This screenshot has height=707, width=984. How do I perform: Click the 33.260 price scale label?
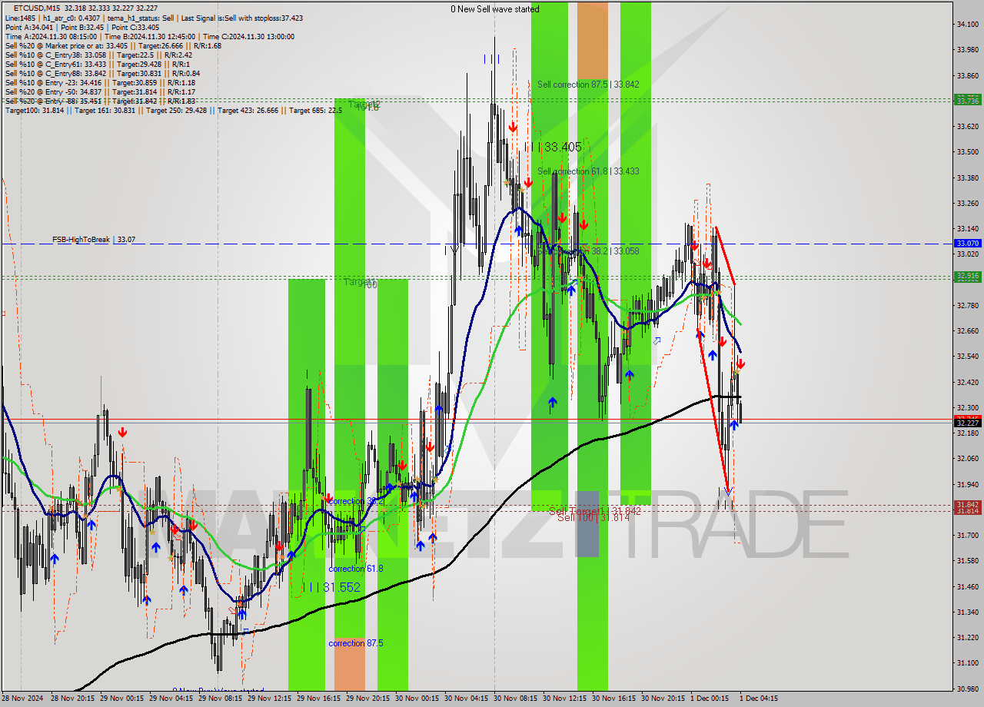(x=967, y=204)
